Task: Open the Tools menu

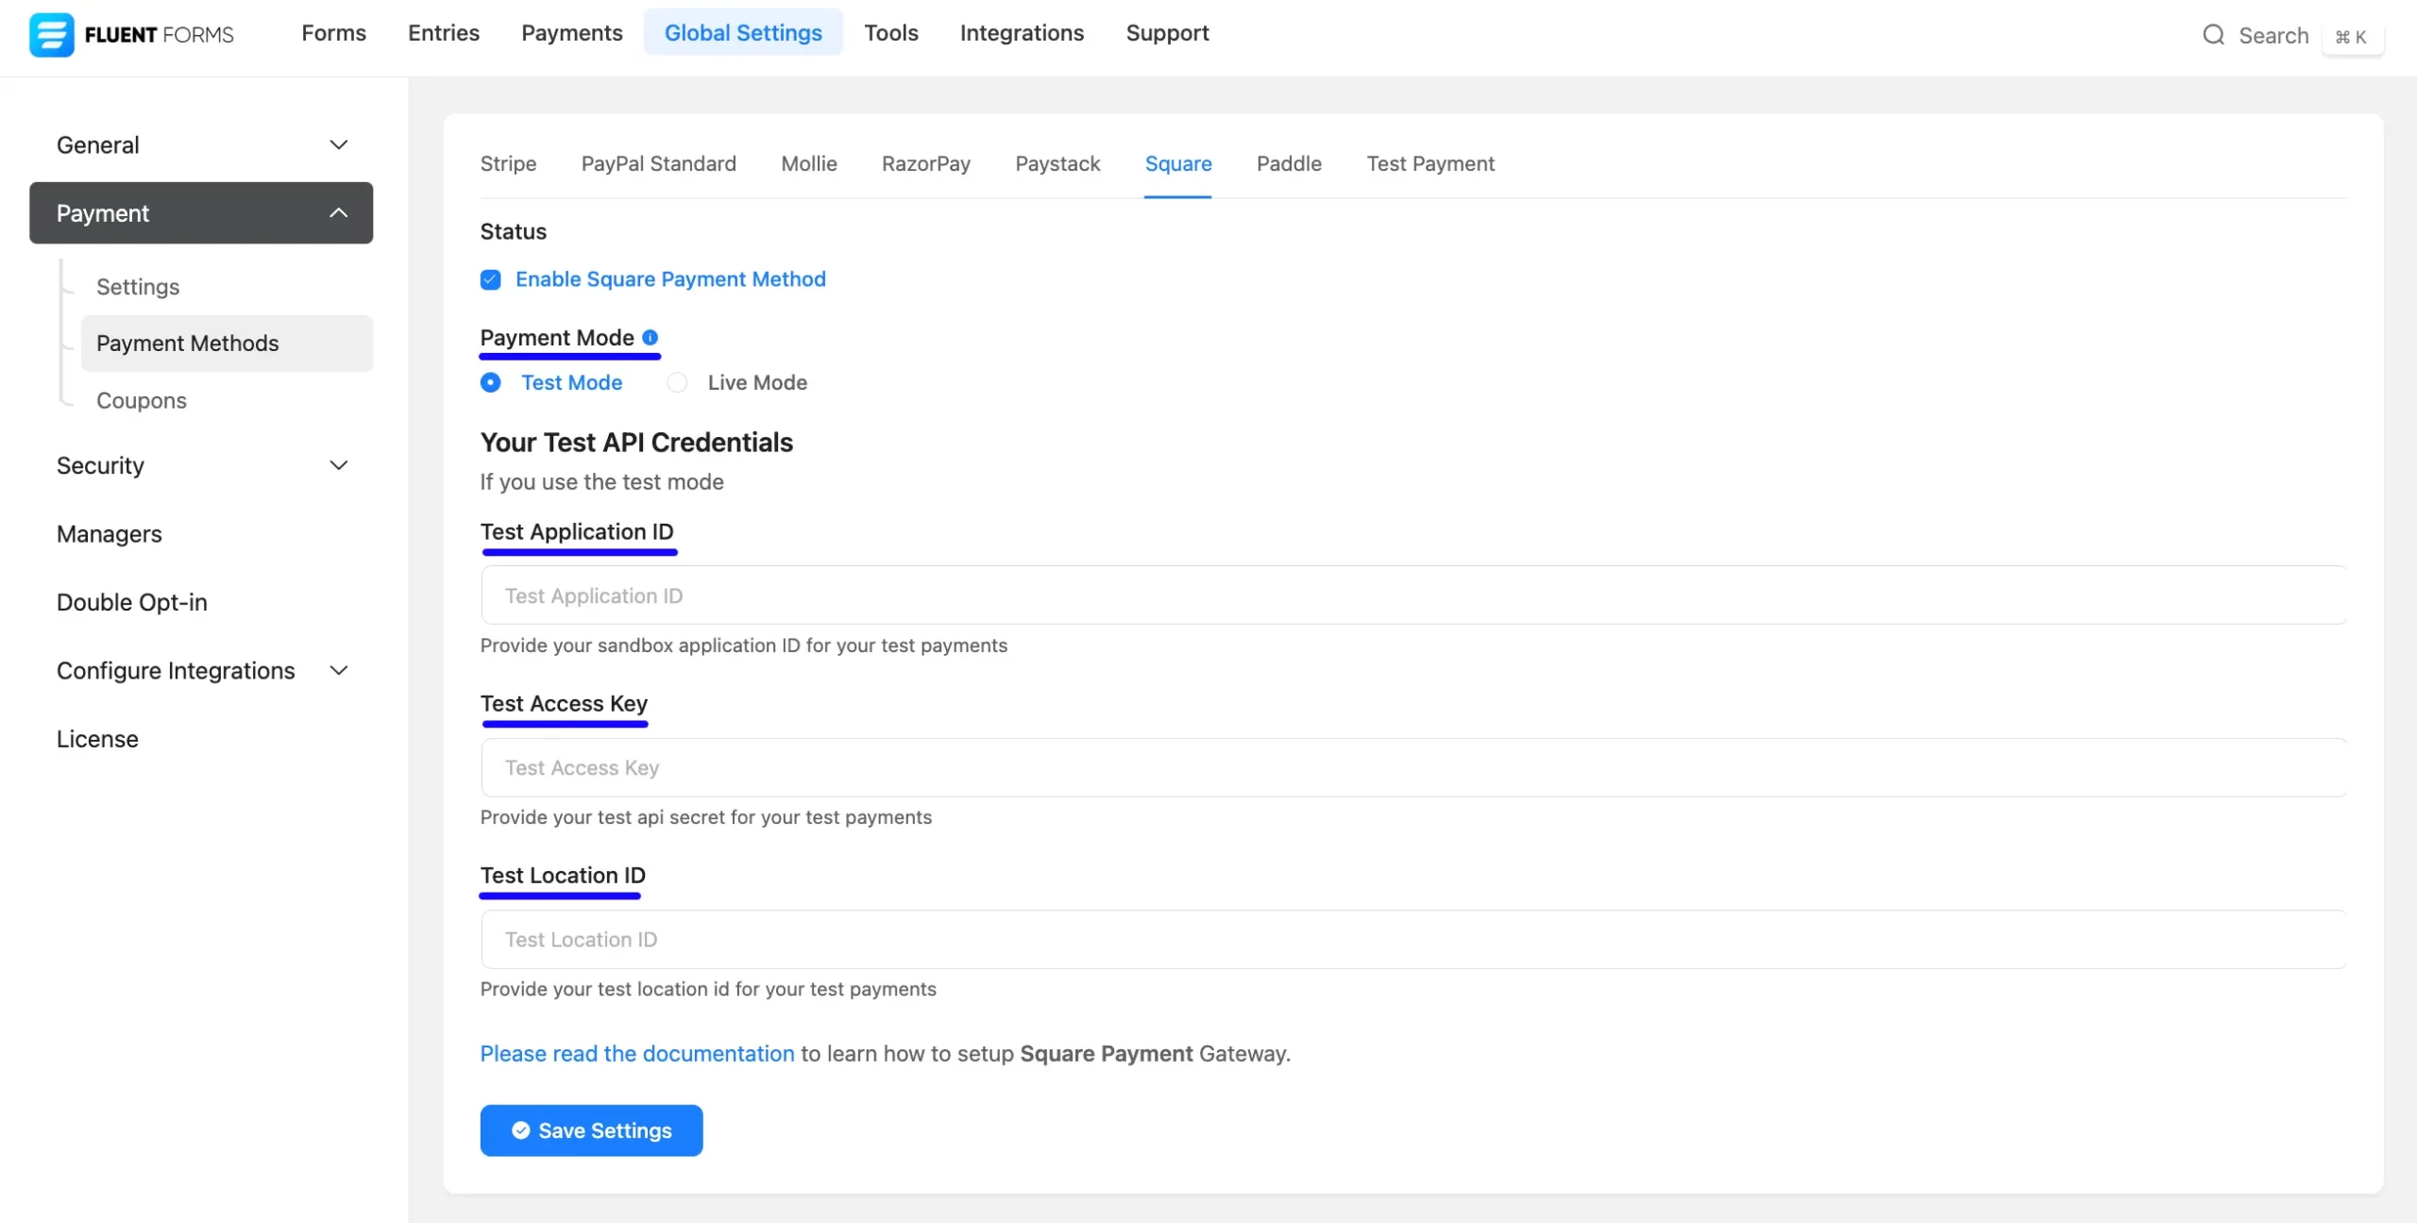Action: click(x=891, y=33)
